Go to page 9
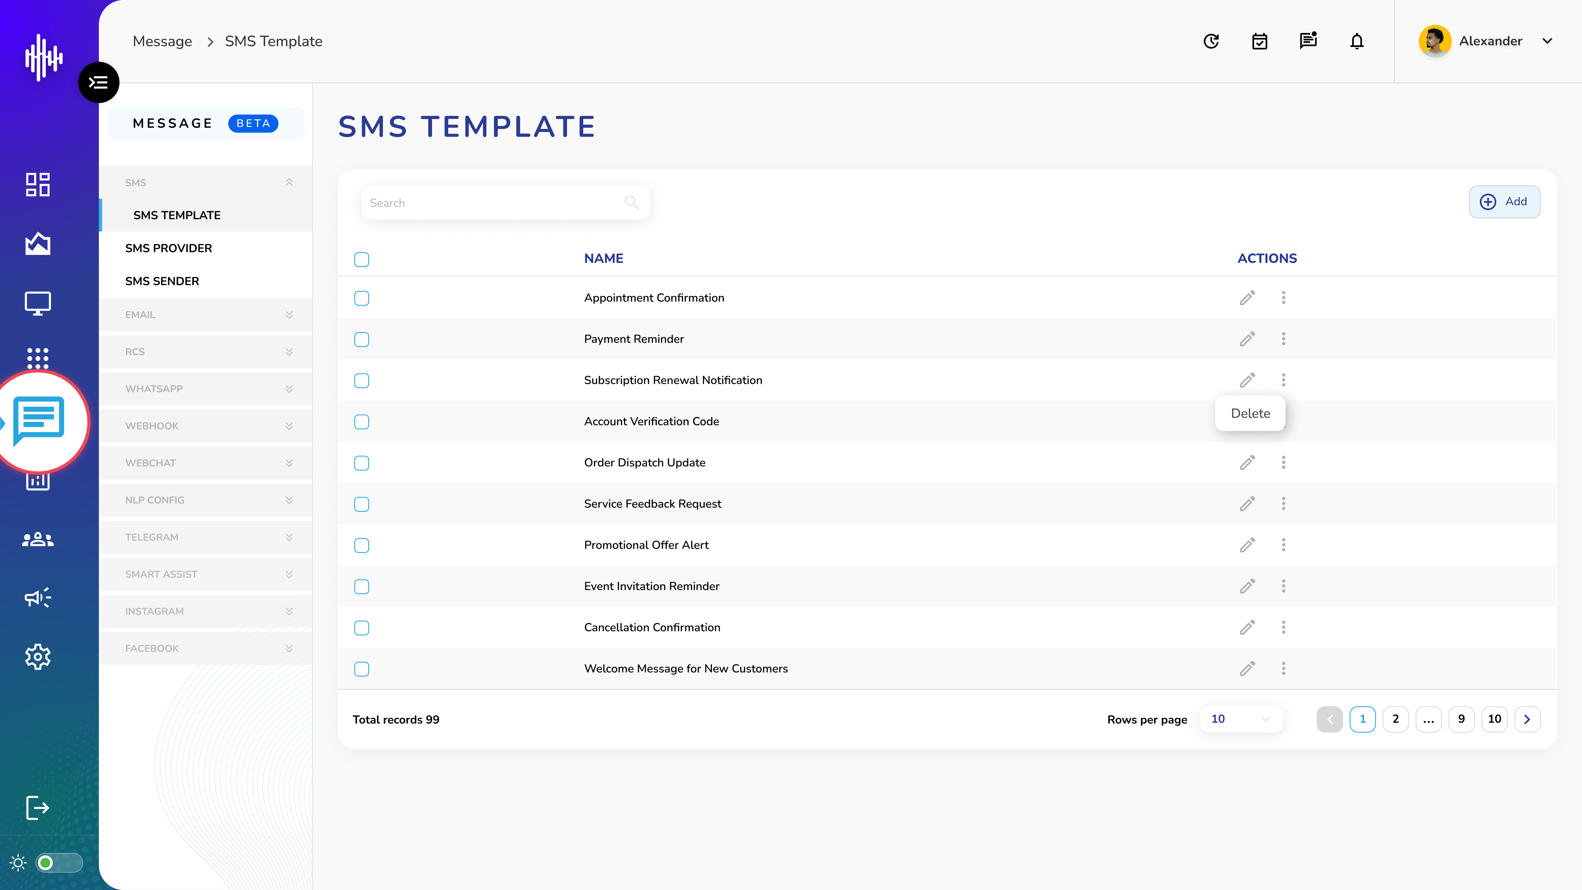 [x=1462, y=719]
